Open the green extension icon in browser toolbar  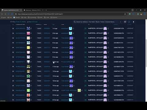[x=130, y=14]
